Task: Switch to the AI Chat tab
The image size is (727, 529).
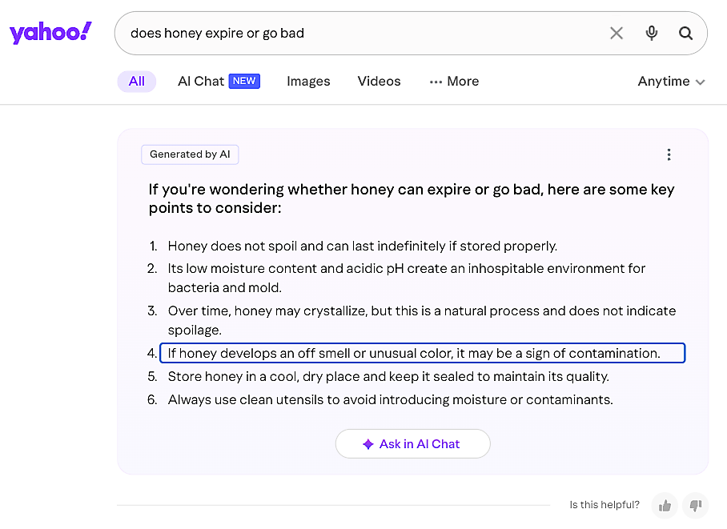Action: [x=201, y=82]
